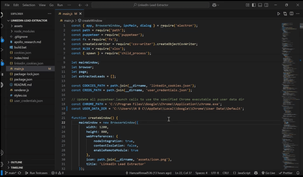The width and height of the screenshot is (303, 177).
Task: Run the code with the play icon
Action: coord(279,14)
